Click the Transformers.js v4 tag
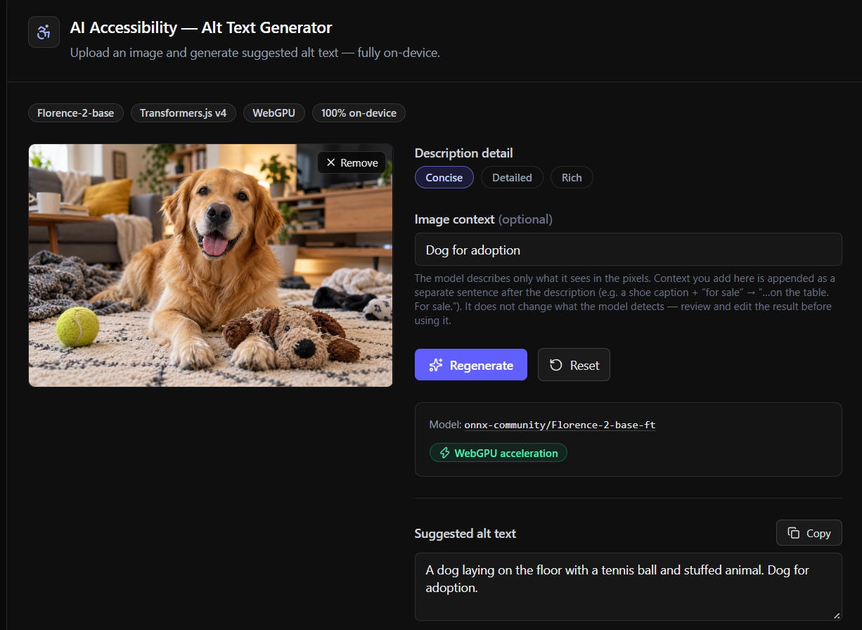 184,112
